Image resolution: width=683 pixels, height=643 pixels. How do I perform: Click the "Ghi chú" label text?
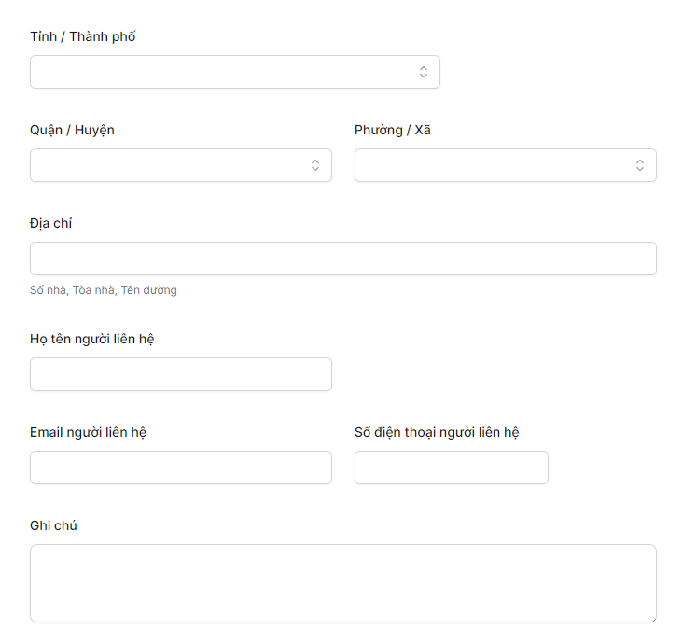pos(53,525)
